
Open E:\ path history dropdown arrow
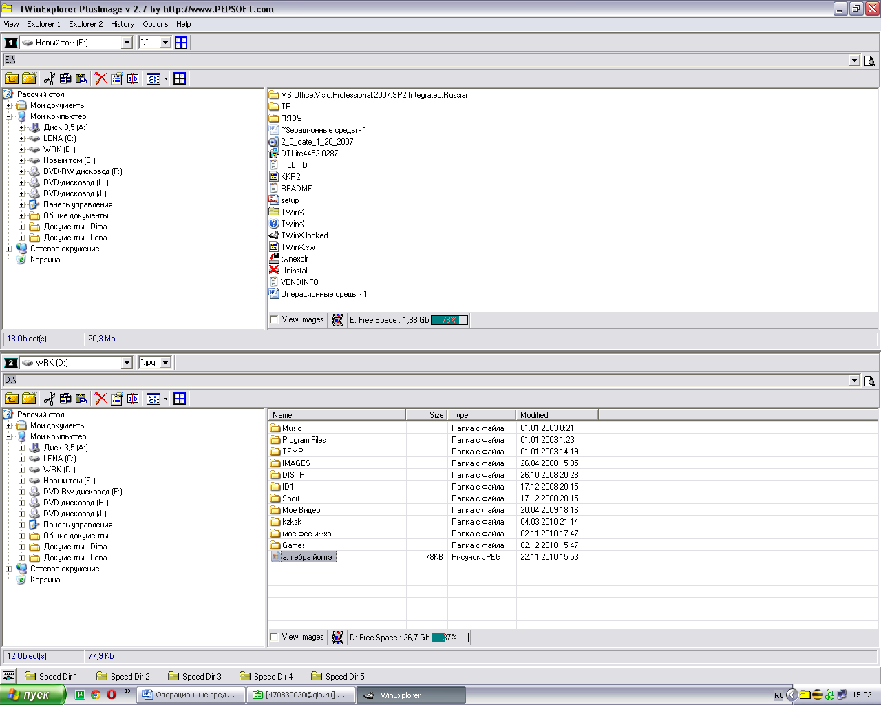(x=854, y=61)
